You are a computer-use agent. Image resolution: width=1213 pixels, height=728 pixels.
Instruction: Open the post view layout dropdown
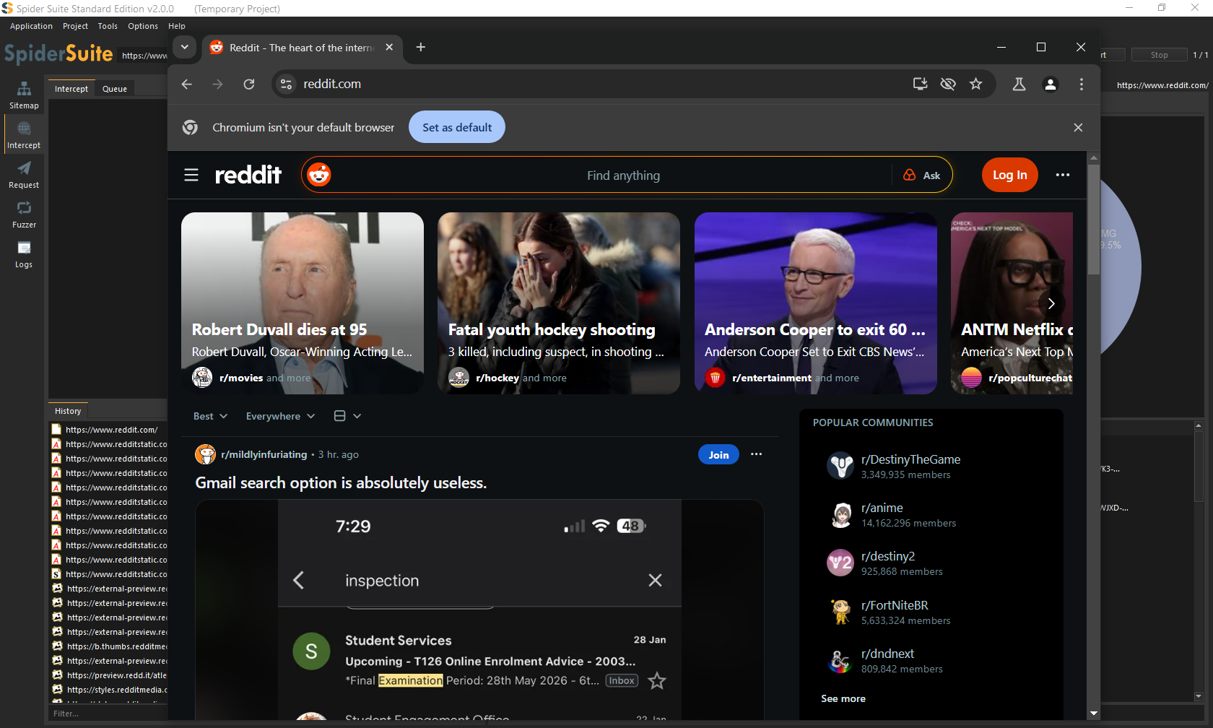pyautogui.click(x=347, y=416)
